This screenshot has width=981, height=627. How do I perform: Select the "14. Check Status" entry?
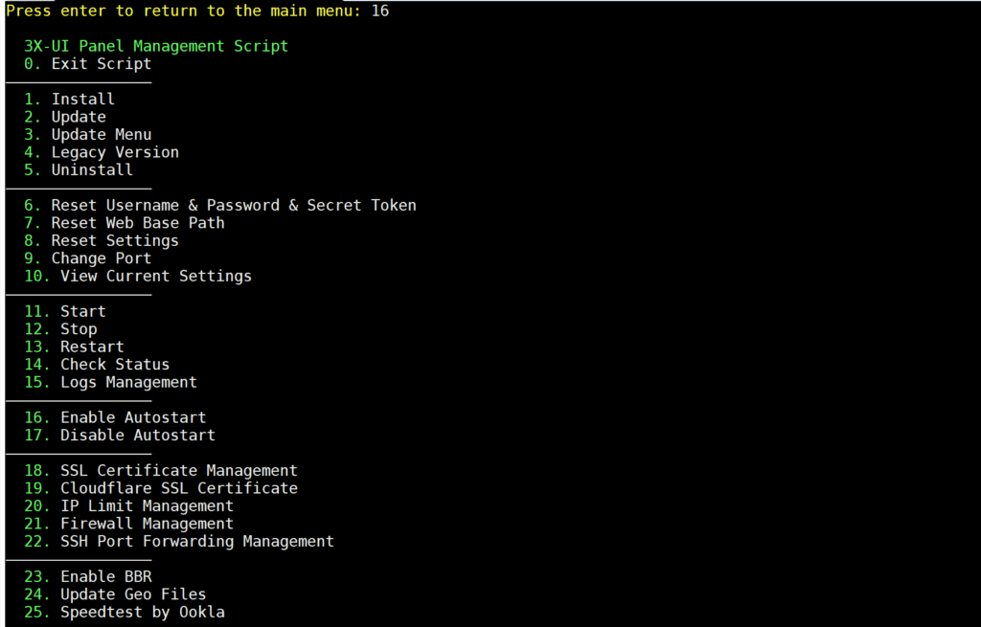click(x=97, y=365)
